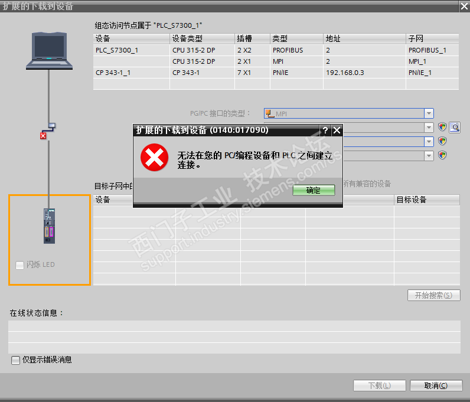This screenshot has height=402, width=470.
Task: Click the 地址 column header
Action: tap(364, 39)
